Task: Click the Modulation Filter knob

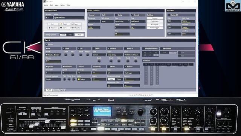Action: click(69, 79)
